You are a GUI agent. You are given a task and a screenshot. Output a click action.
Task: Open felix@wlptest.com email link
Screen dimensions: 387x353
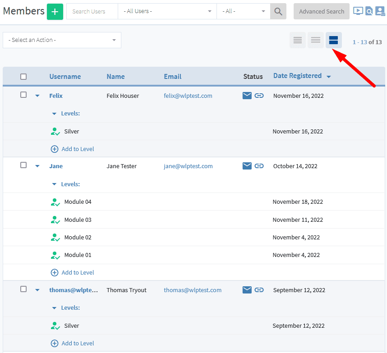[188, 96]
